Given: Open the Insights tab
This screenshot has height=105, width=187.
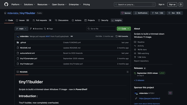Looking at the screenshot, I should coord(117,20).
